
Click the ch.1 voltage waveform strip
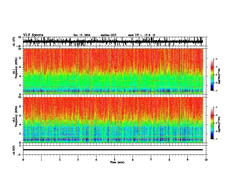113,42
